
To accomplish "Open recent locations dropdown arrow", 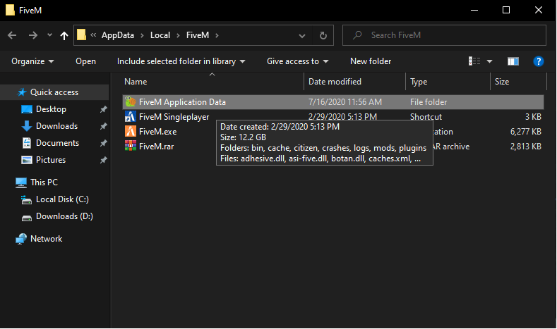I will [x=49, y=35].
